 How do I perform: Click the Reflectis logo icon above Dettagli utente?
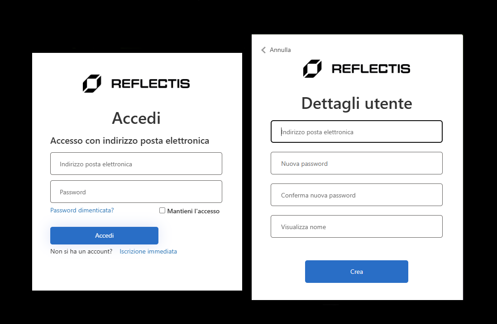tap(312, 69)
